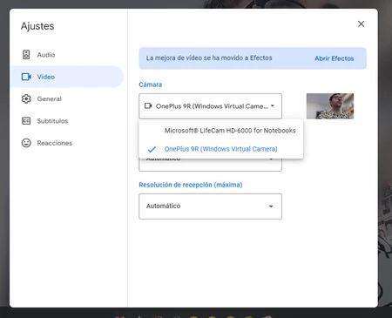Open the Resolución de recepción dropdown

[210, 206]
